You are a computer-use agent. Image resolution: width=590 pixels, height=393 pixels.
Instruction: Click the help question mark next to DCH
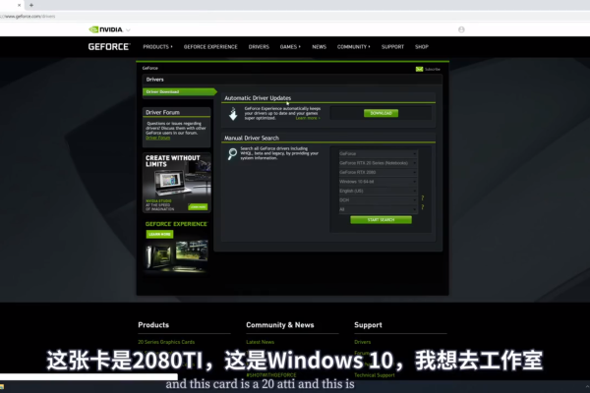click(423, 197)
